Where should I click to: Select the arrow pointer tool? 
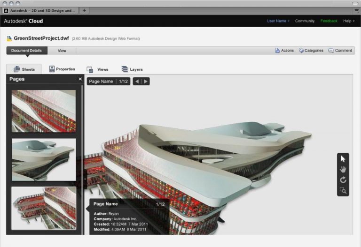tap(343, 159)
